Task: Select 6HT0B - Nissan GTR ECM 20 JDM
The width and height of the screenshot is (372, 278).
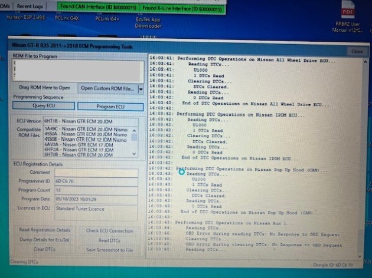Action: point(79,155)
